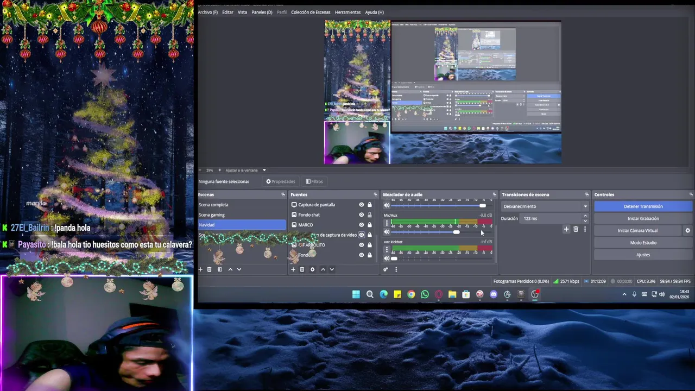Move scene up arrow in Escenas panel
Image resolution: width=695 pixels, height=391 pixels.
pos(230,269)
